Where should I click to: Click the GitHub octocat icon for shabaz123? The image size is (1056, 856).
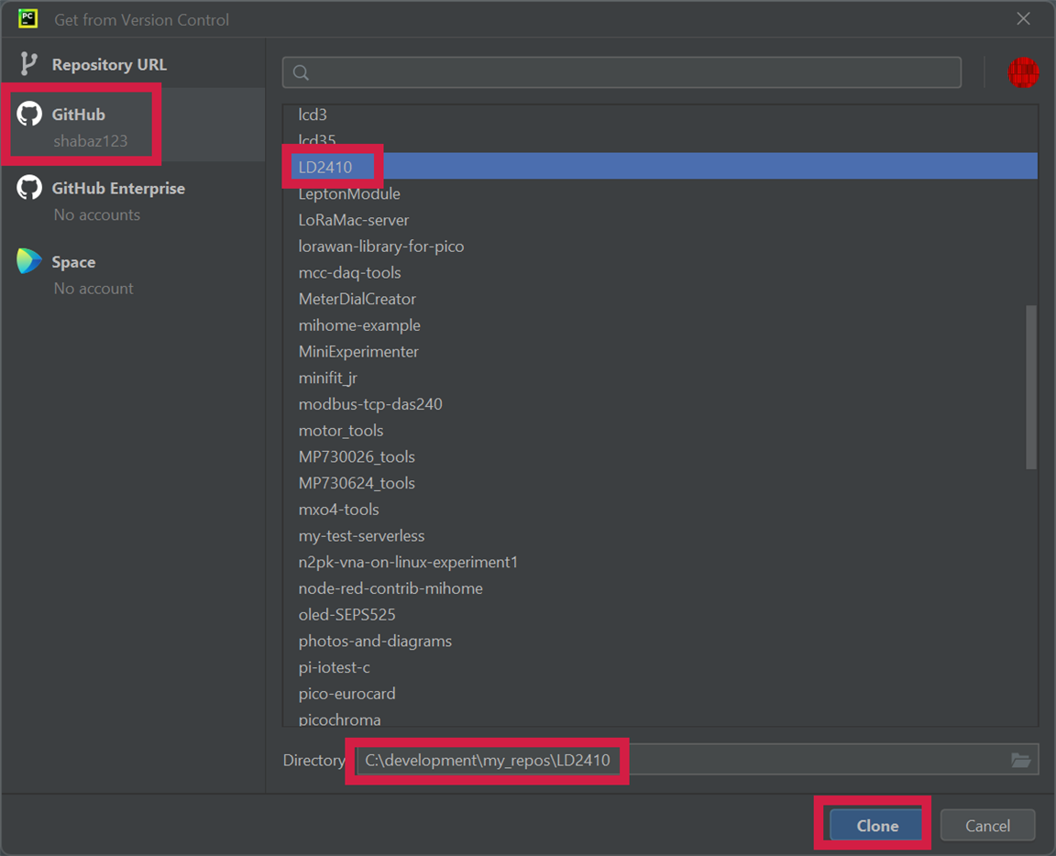29,114
